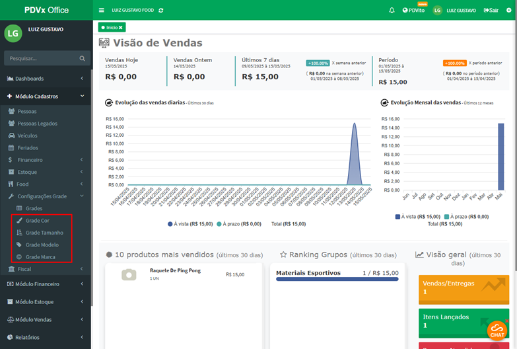Click the hamburger menu icon in top bar
This screenshot has width=517, height=349.
101,10
